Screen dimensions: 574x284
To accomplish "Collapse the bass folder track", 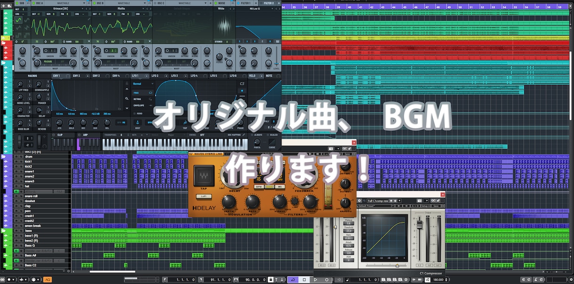I will (4, 230).
